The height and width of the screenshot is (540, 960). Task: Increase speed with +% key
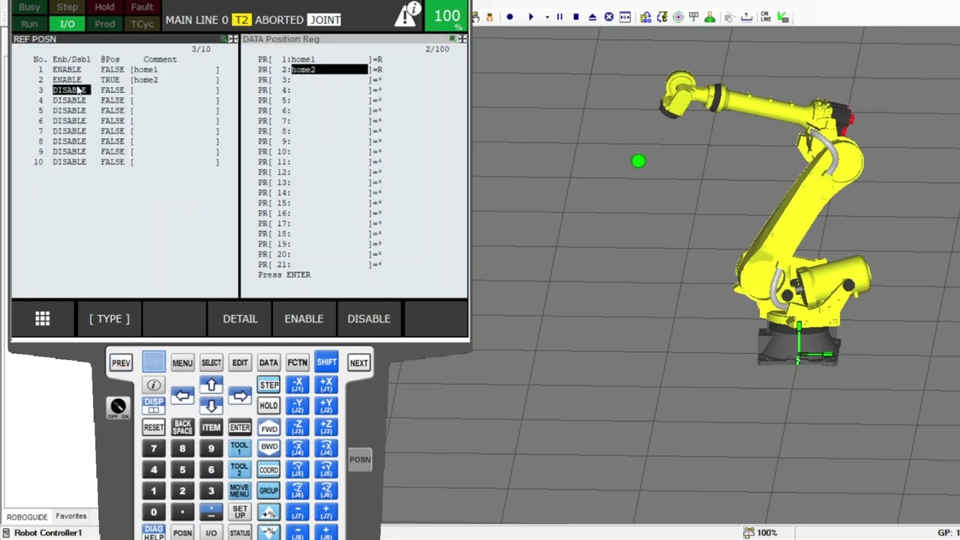pyautogui.click(x=268, y=512)
